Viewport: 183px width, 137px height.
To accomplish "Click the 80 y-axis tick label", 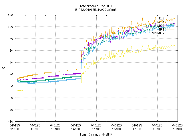I will pos(11,39).
